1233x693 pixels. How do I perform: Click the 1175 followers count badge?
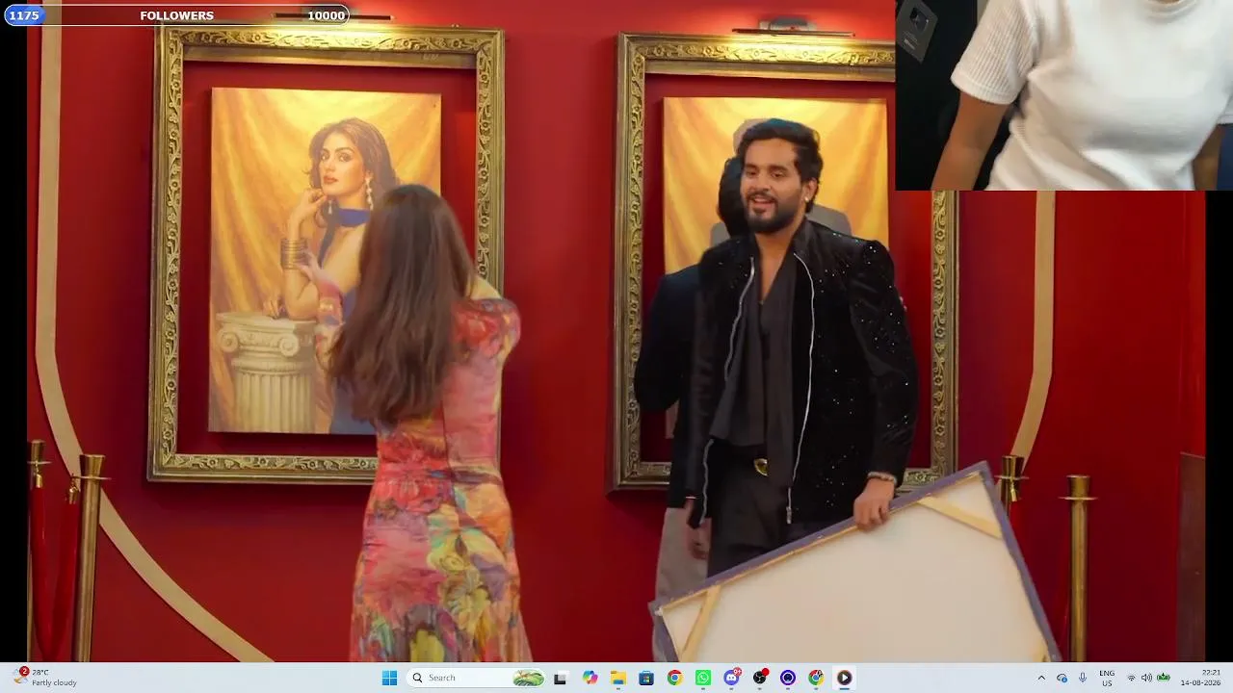click(x=24, y=15)
